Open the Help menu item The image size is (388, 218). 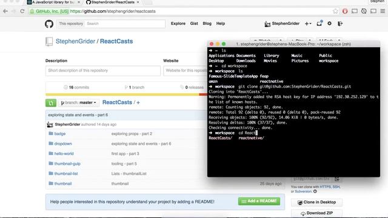coord(221,24)
